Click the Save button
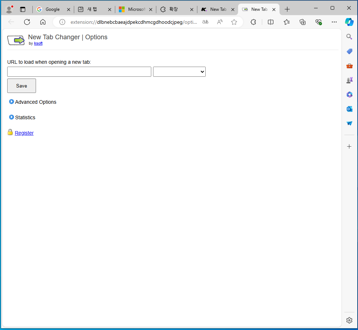 [x=22, y=86]
